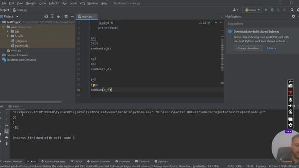Toggle scroll to end in Run console
This screenshot has height=168, width=299.
click(x=7, y=131)
